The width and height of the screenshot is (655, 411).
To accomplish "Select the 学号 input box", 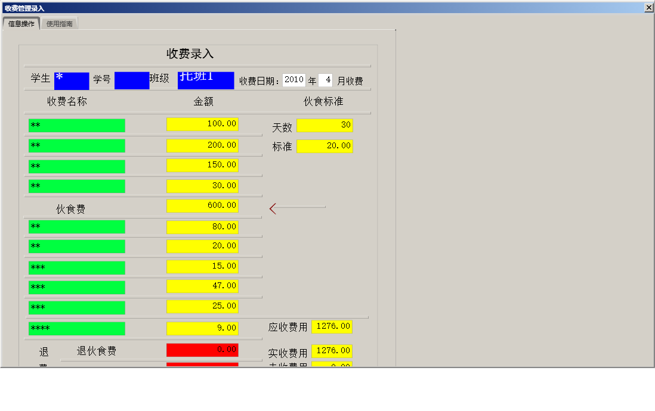I will click(131, 80).
